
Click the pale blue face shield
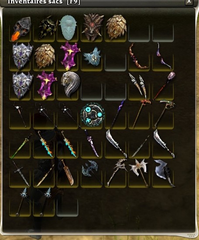click(68, 27)
